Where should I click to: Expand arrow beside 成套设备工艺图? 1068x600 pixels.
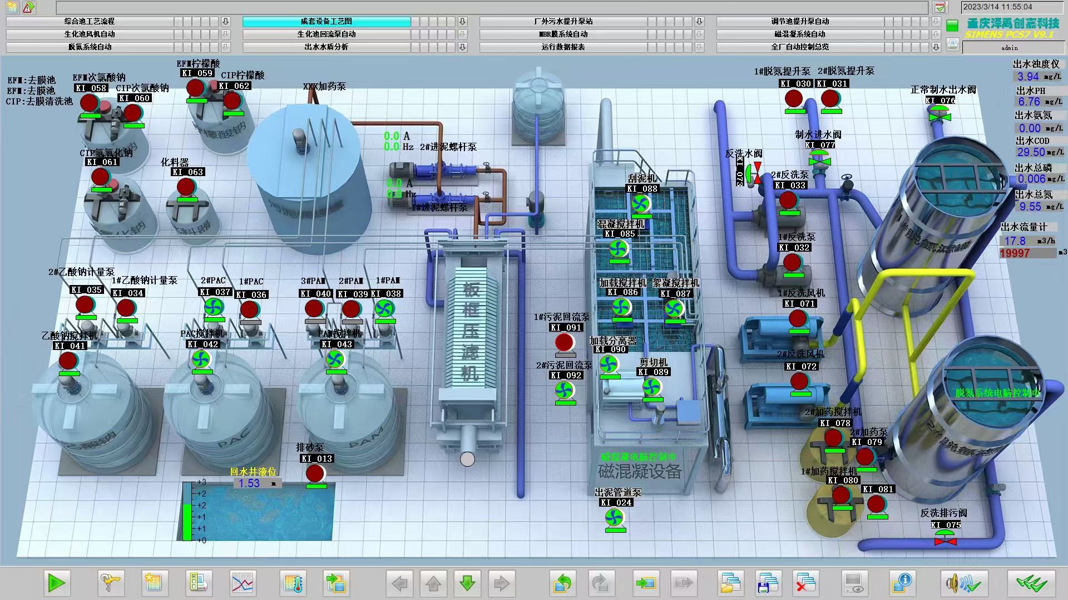[462, 22]
